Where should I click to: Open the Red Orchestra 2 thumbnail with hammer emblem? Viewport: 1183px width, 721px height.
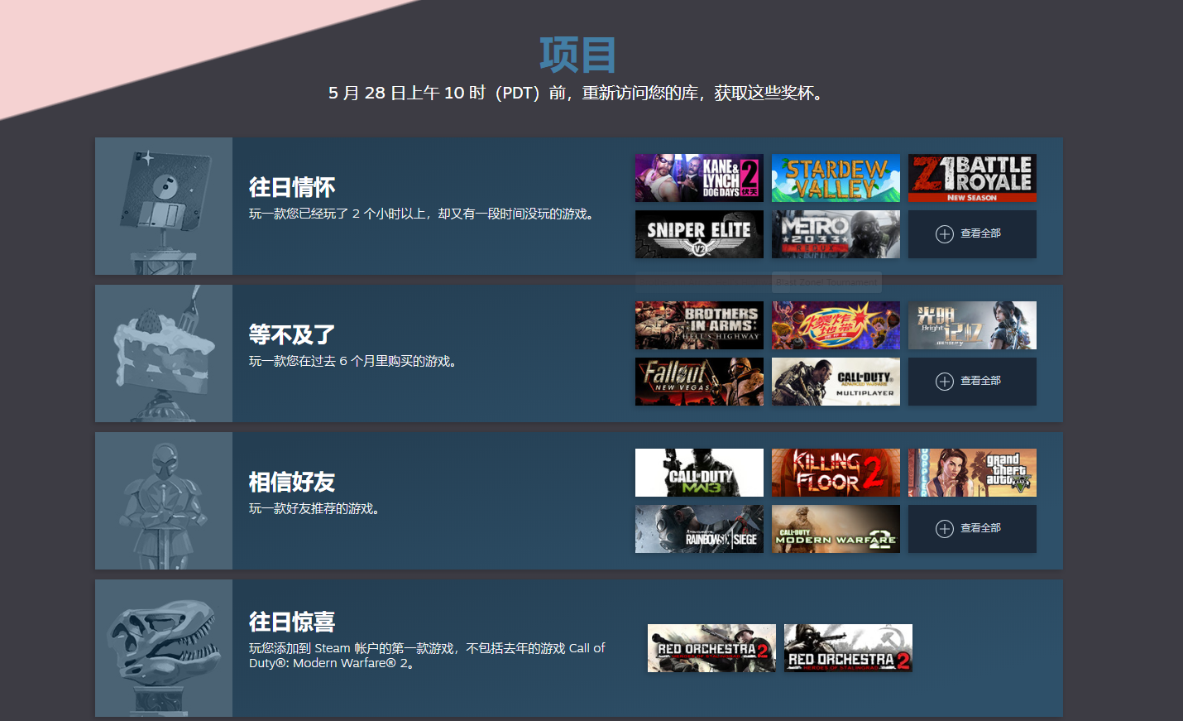click(848, 648)
